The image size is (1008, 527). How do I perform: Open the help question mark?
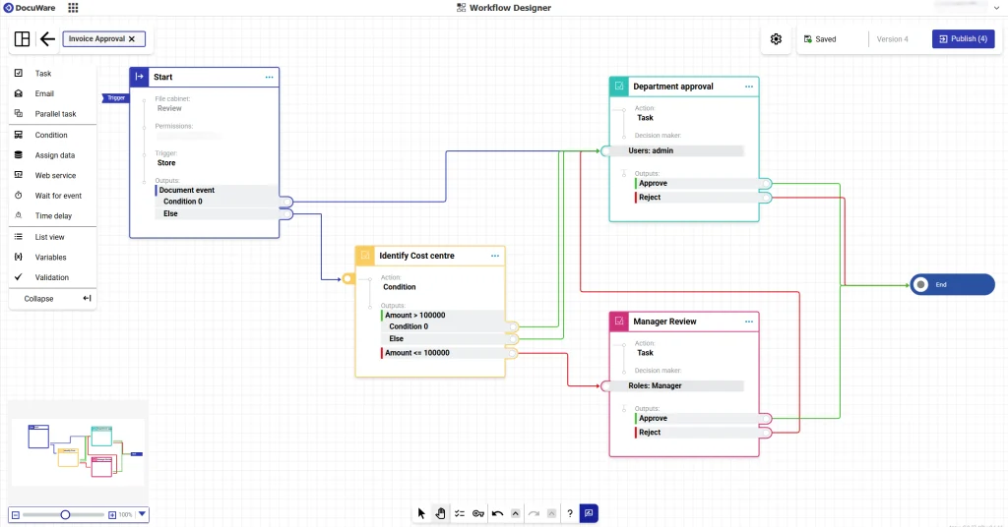(x=570, y=513)
